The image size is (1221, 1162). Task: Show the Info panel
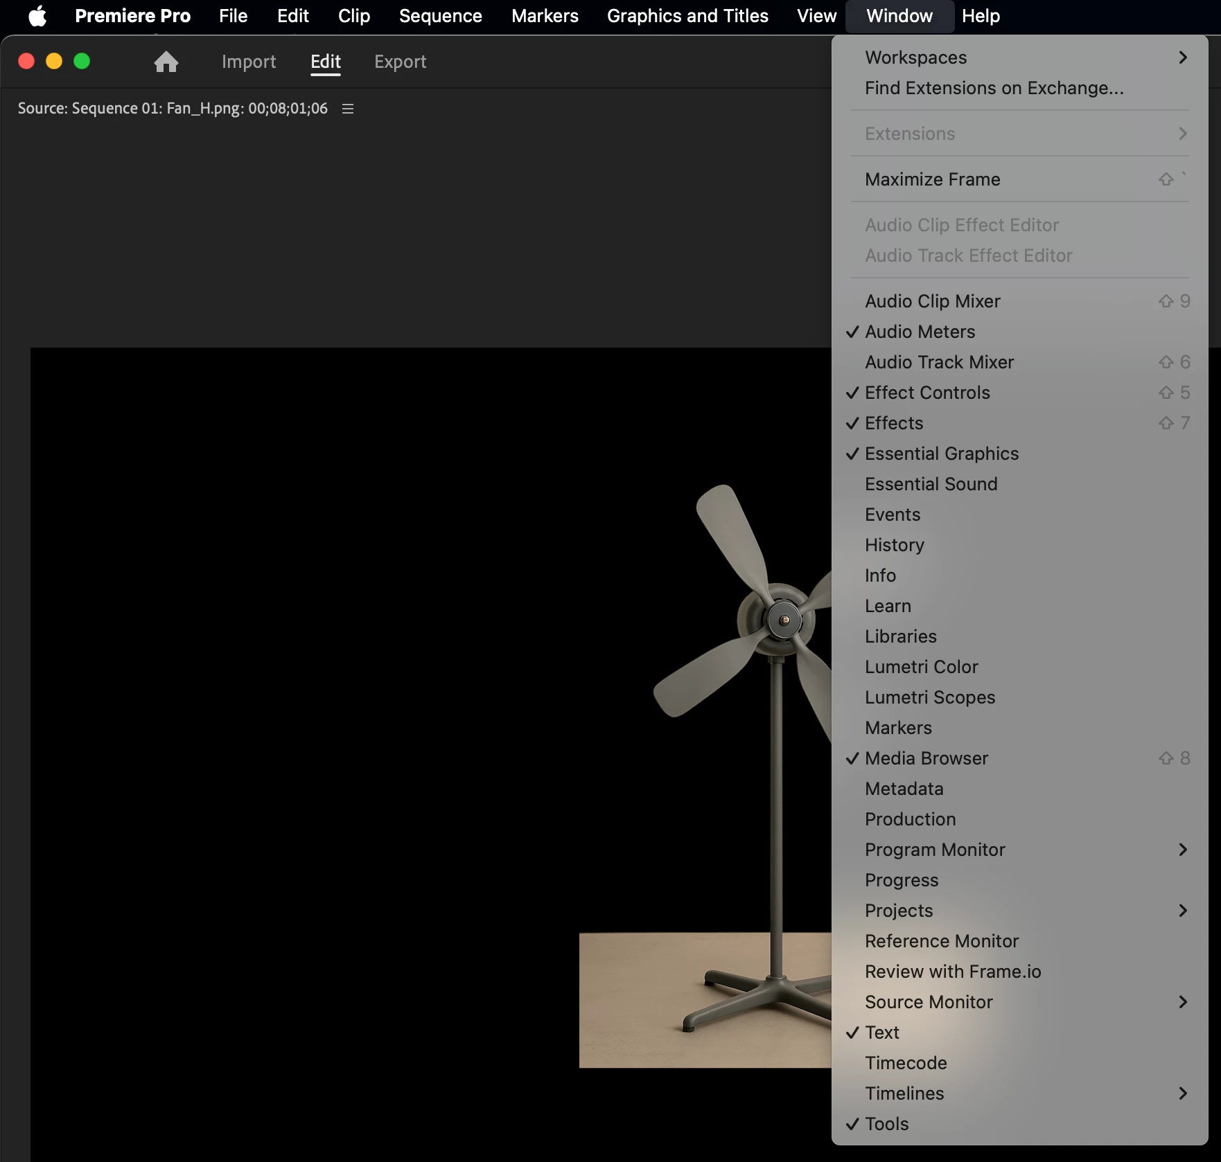click(x=1020, y=575)
